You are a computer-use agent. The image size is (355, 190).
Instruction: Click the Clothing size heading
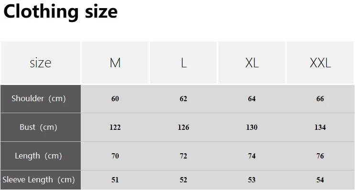(61, 12)
